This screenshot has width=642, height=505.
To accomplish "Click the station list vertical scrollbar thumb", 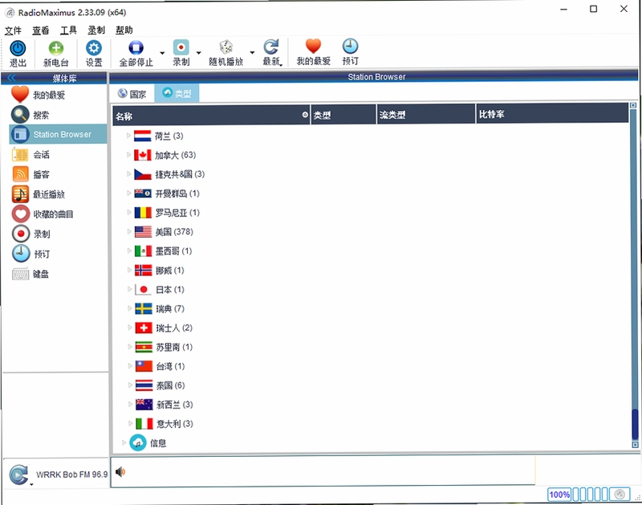I will click(x=635, y=425).
